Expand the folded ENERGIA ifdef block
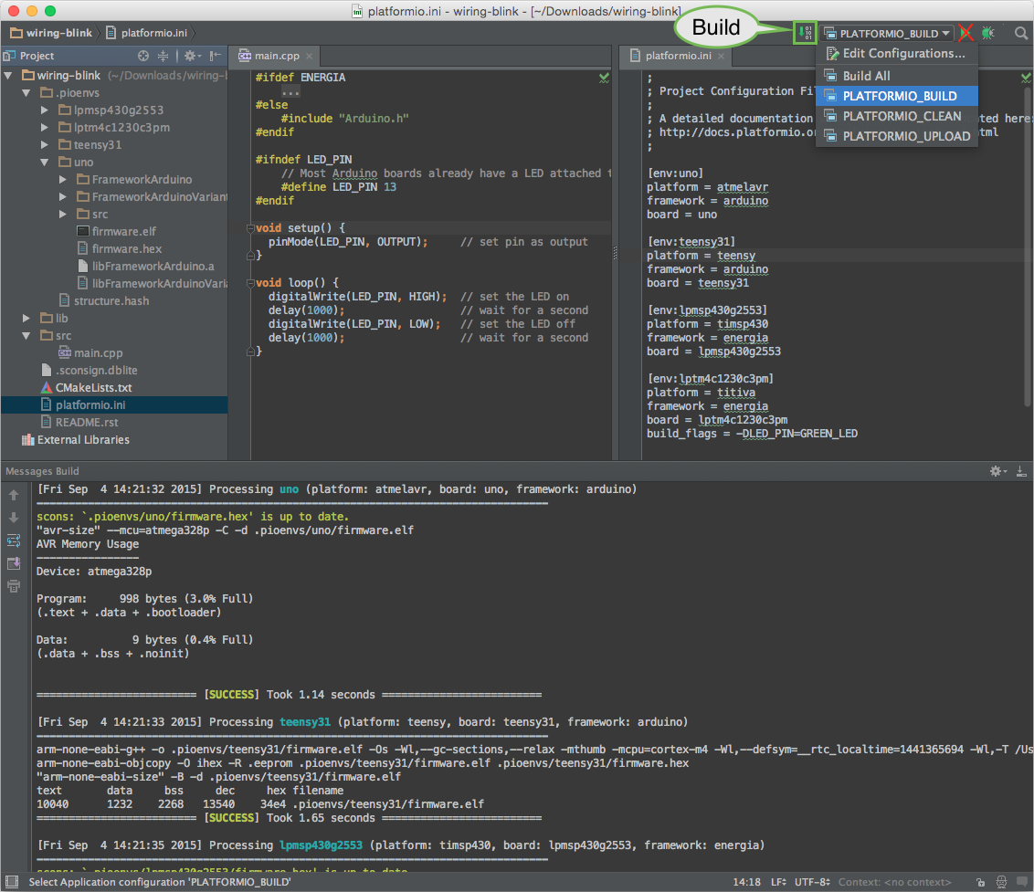This screenshot has height=892, width=1034. (290, 91)
